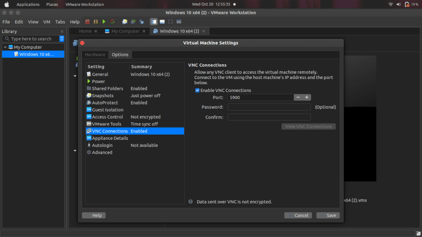
Task: Open the View menu
Action: click(x=33, y=22)
